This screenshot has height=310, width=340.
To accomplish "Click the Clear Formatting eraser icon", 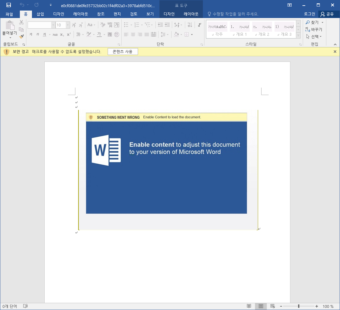I will pyautogui.click(x=103, y=25).
